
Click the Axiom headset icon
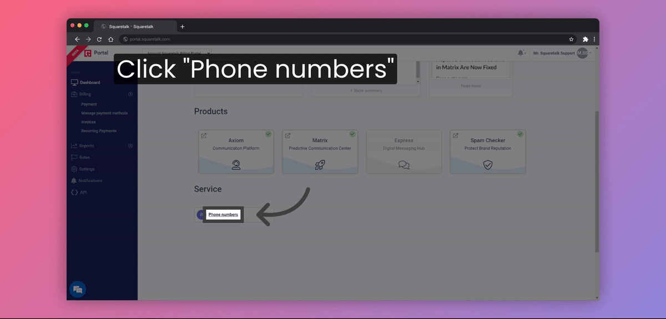pyautogui.click(x=236, y=165)
